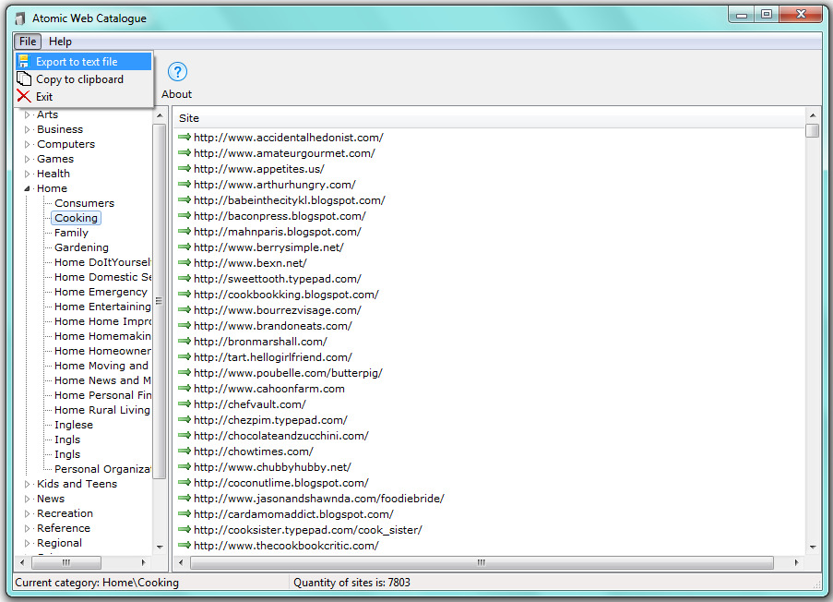
Task: Click green arrow beside berrysimple.net
Action: click(184, 247)
